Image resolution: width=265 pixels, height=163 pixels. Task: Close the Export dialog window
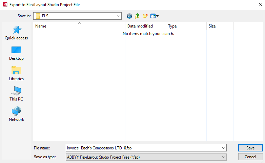pos(260,4)
